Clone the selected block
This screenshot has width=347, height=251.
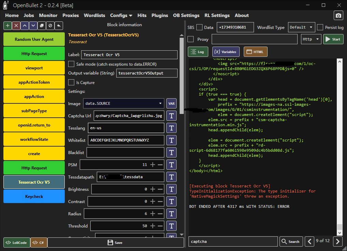(42, 26)
